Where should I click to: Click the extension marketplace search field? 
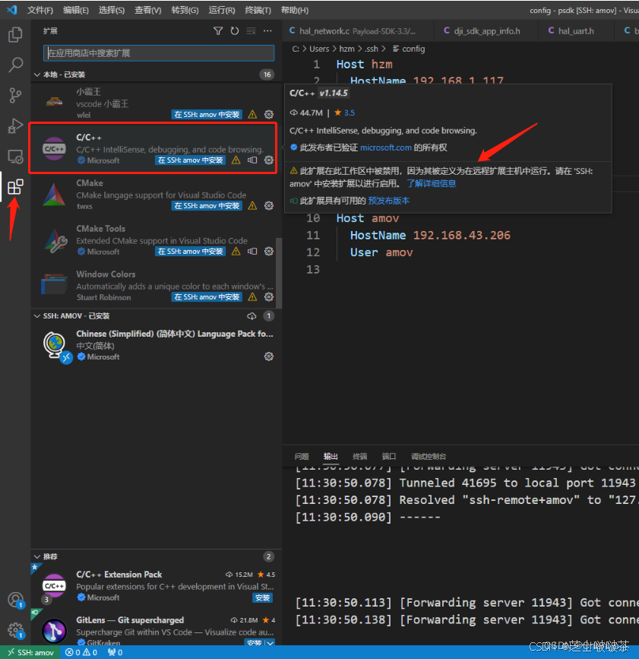point(159,53)
